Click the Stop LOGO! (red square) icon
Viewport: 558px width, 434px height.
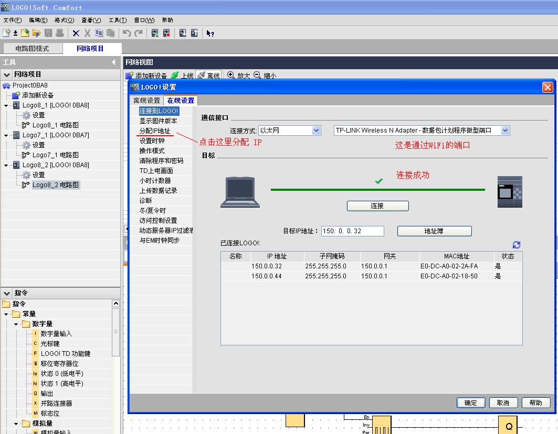pos(166,33)
